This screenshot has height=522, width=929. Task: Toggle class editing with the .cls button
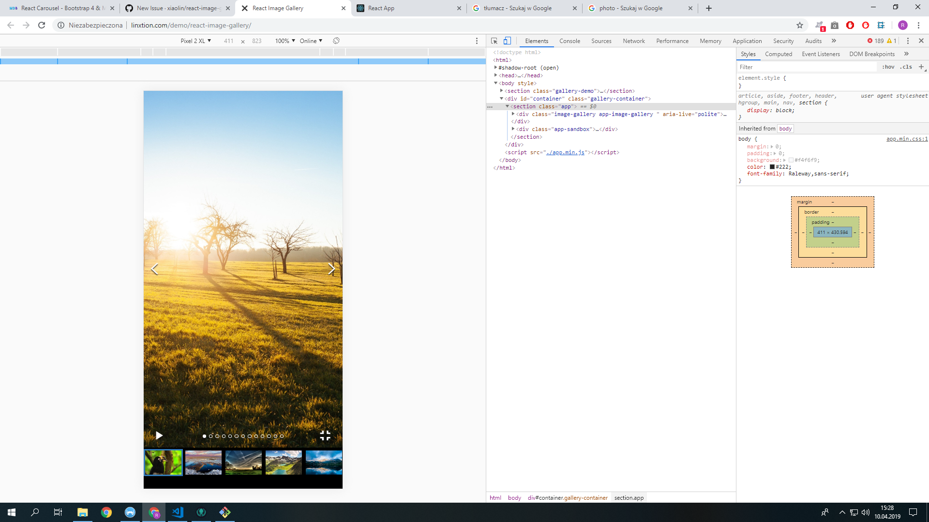[x=905, y=67]
